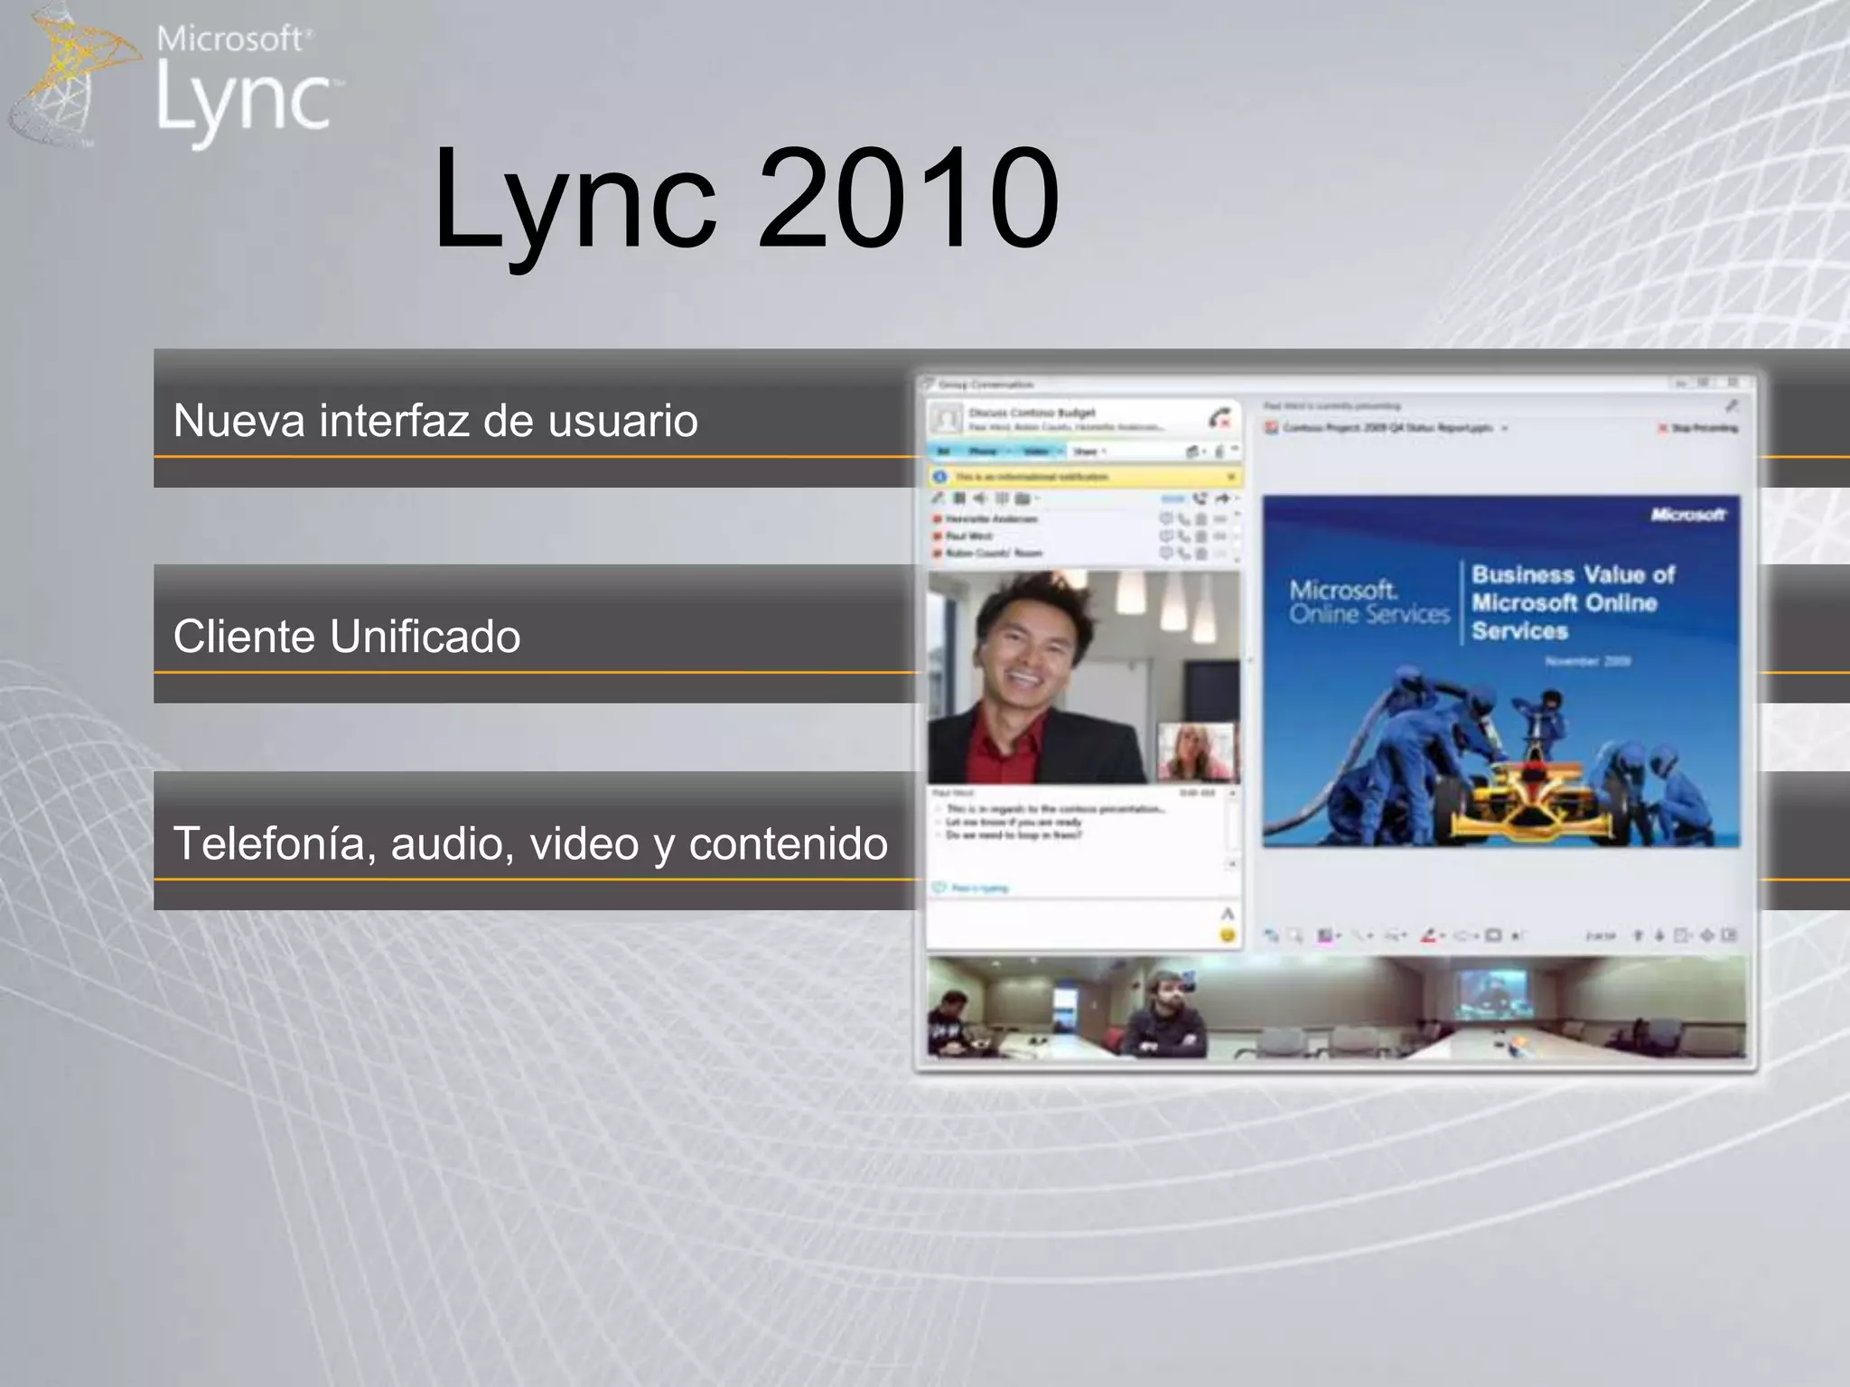Click the shared PowerPoint slide
Viewport: 1850px width, 1387px height.
pos(1500,671)
